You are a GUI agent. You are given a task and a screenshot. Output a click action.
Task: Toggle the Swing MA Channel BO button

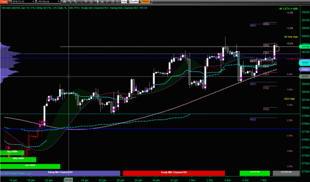point(60,173)
